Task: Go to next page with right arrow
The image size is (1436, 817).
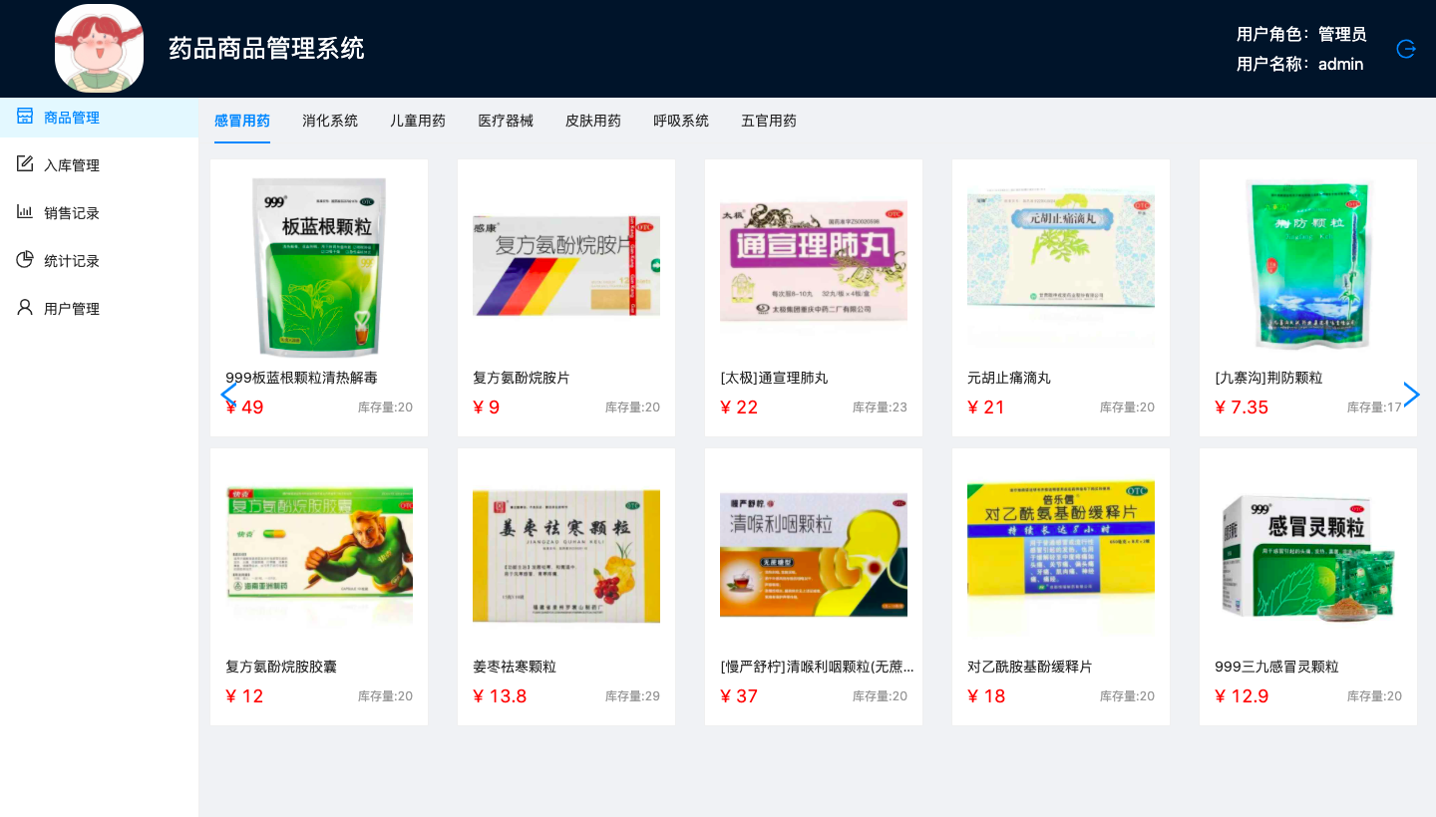Action: (x=1411, y=395)
